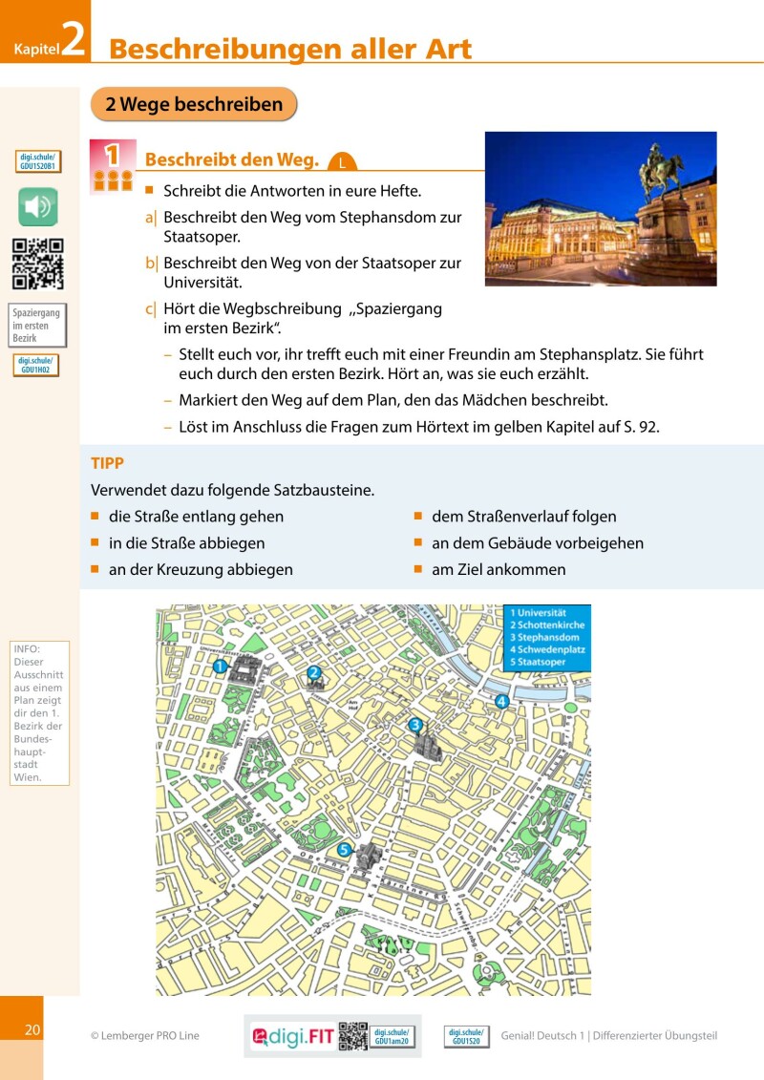Click the heading 'Beschreibungen aller Art'
Image resolution: width=764 pixels, height=1080 pixels.
point(290,49)
